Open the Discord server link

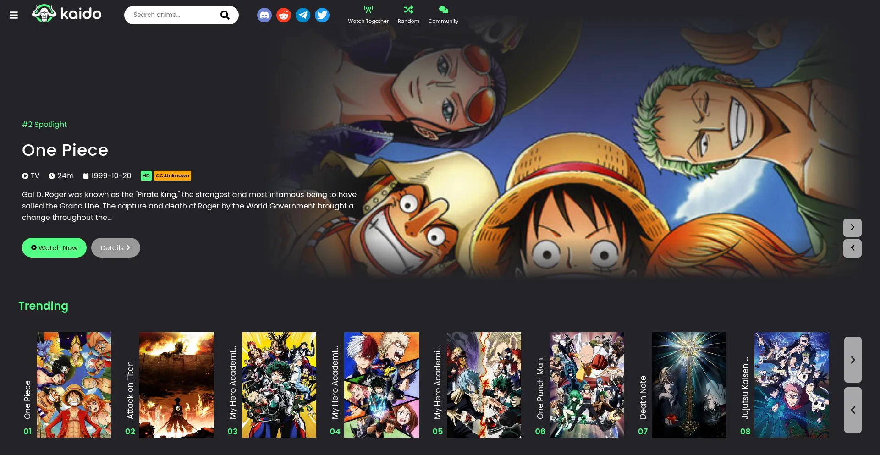click(264, 15)
